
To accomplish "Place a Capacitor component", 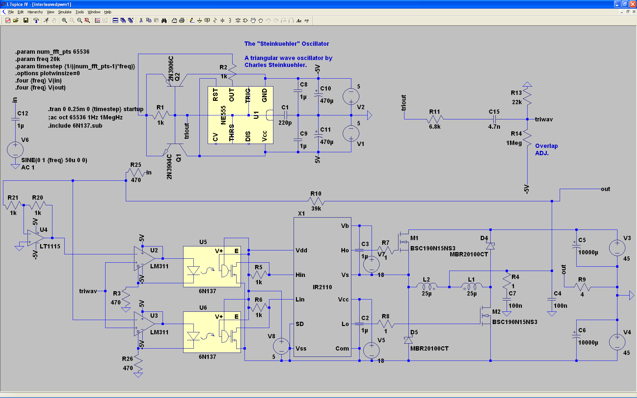I will [223, 21].
